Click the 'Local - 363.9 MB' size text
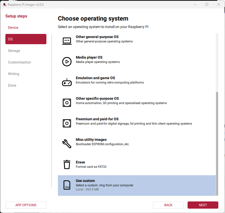225x213 pixels. (x=87, y=189)
